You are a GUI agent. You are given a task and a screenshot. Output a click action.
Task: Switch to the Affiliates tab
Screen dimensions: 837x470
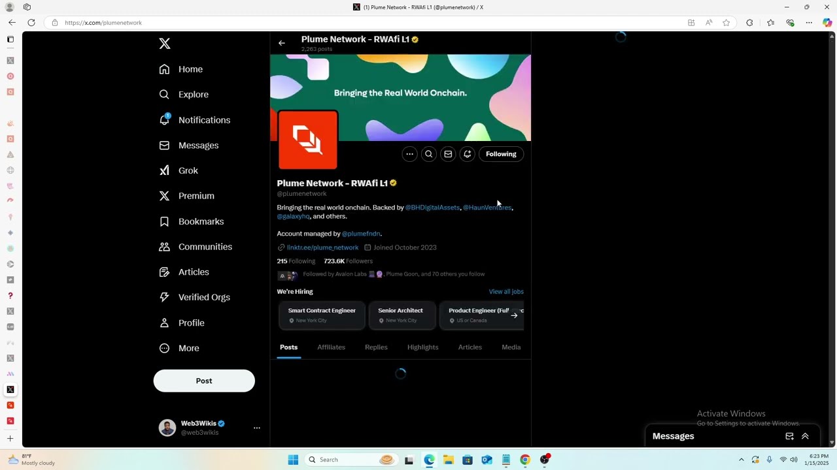pyautogui.click(x=332, y=347)
